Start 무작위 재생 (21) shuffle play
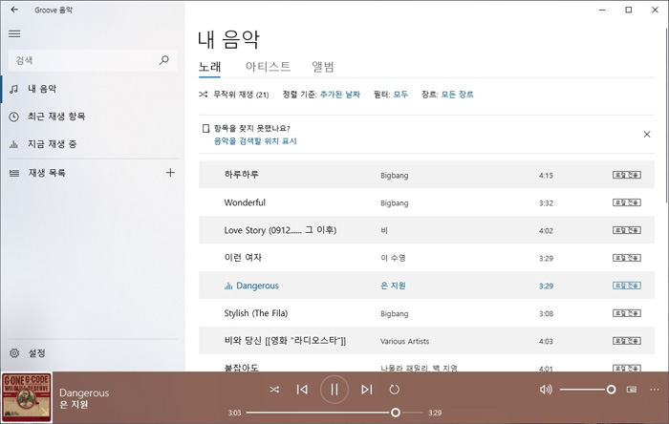 [234, 95]
